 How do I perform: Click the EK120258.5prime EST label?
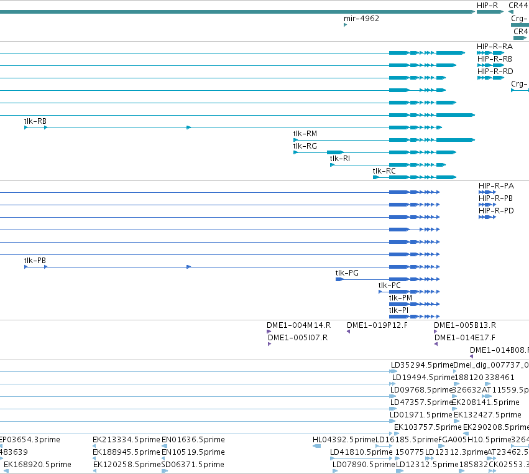127,465
